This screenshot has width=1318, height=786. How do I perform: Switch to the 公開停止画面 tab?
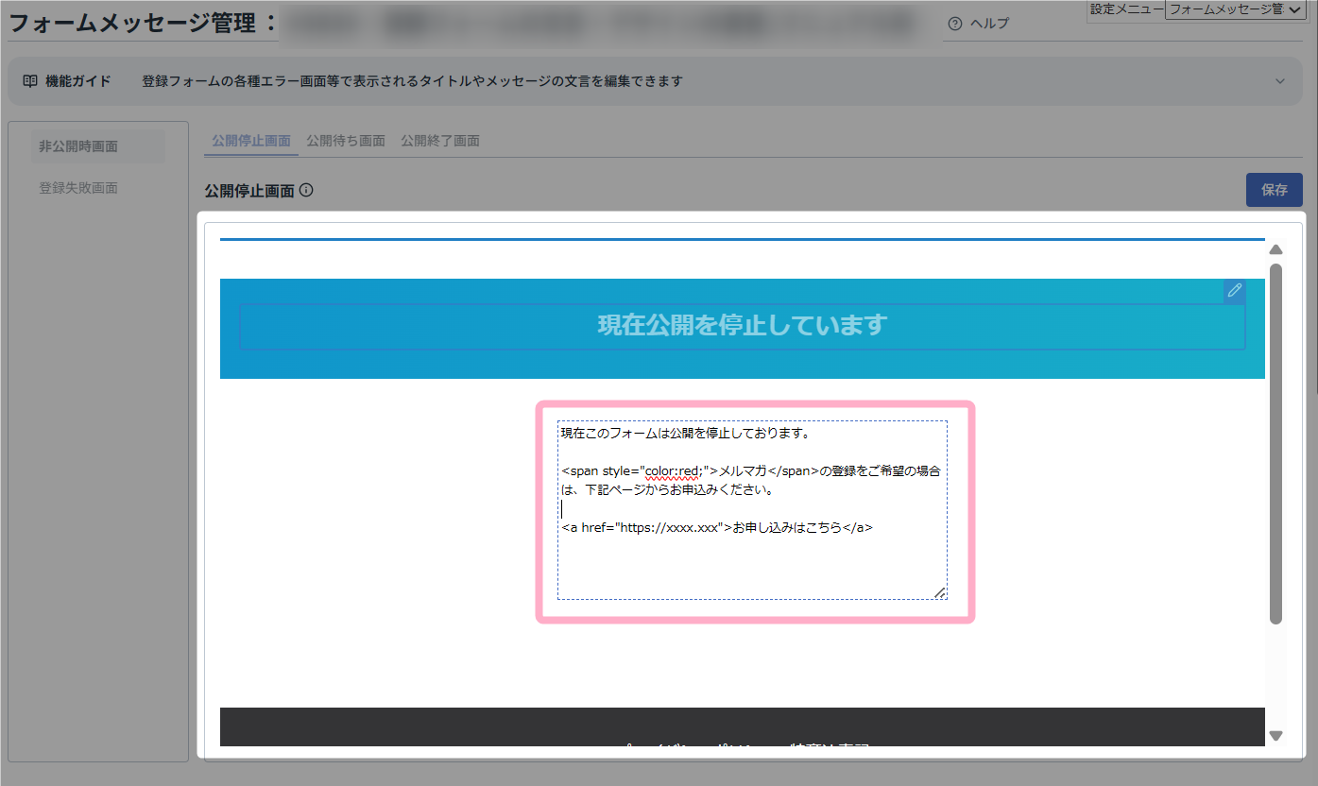tap(251, 141)
